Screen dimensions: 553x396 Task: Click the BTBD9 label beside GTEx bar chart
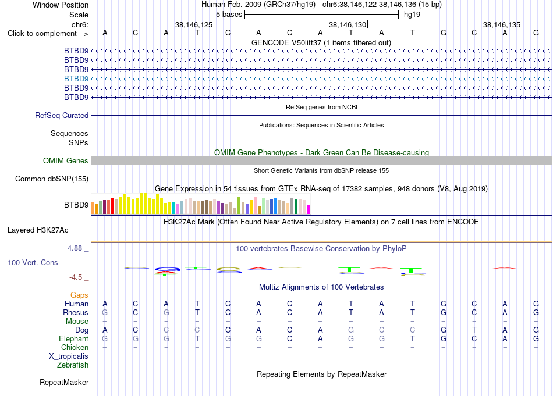pos(76,205)
